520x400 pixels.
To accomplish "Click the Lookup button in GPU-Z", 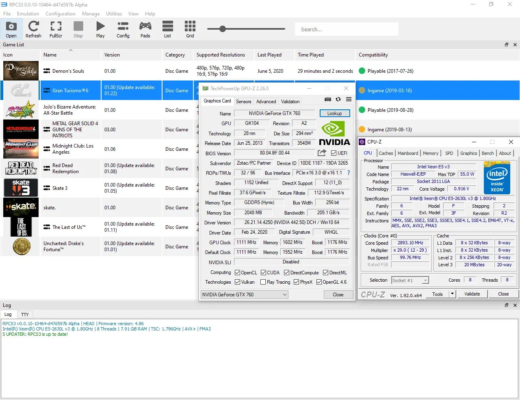I will [x=335, y=113].
